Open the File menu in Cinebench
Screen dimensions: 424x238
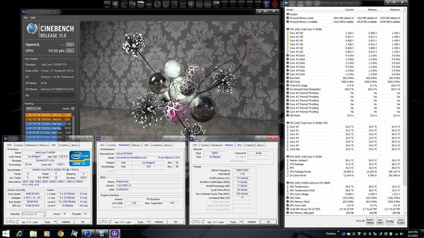point(26,18)
